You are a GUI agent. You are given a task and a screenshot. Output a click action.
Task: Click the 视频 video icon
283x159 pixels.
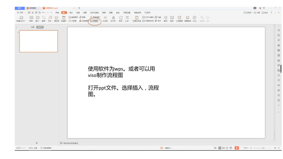pyautogui.click(x=172, y=17)
